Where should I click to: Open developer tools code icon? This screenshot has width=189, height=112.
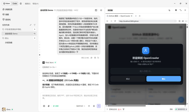pos(186,21)
